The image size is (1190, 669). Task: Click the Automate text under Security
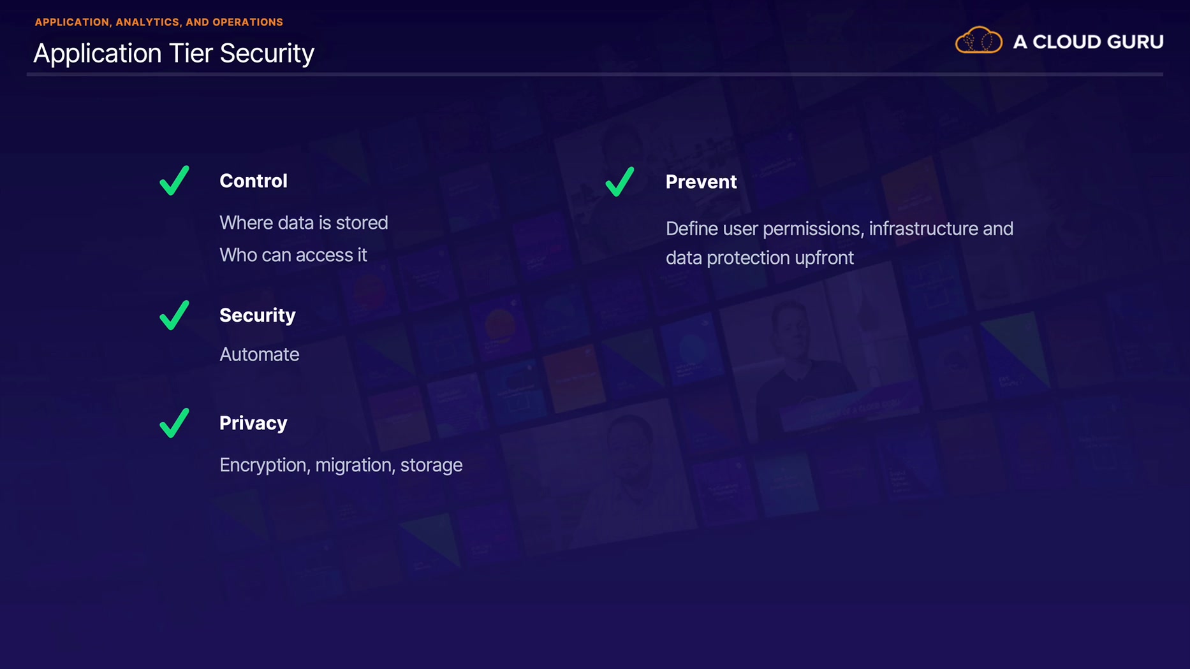pos(259,354)
